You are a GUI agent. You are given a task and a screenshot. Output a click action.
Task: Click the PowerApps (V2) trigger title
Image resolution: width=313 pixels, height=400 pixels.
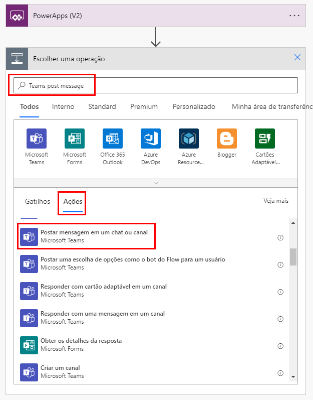click(x=58, y=16)
